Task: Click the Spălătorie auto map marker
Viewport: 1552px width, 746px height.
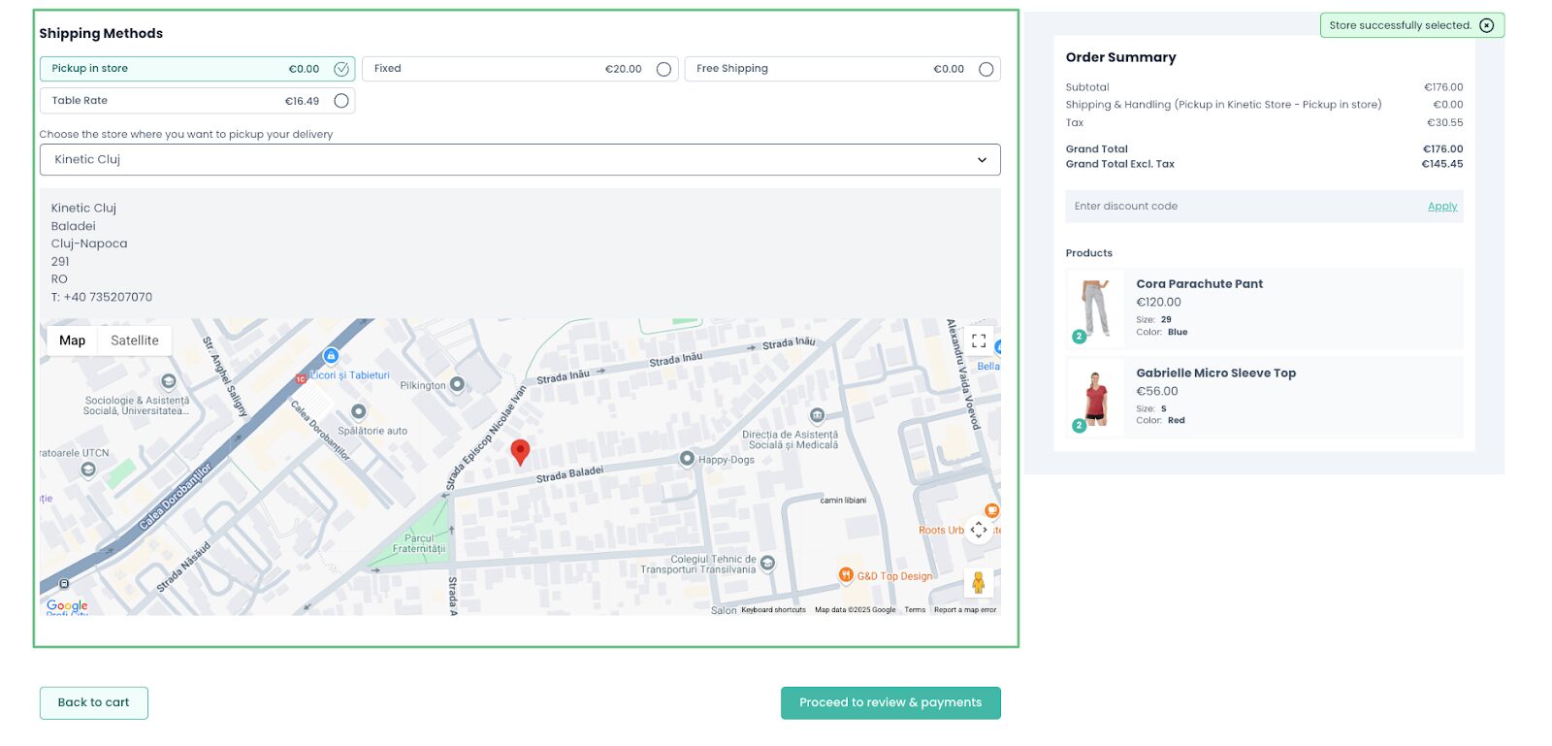Action: tap(359, 412)
